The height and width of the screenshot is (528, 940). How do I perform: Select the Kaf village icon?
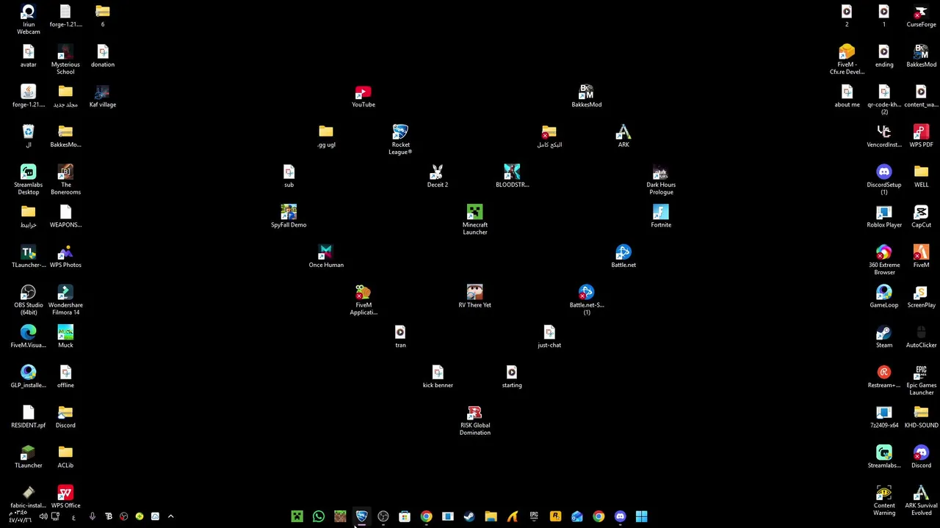(102, 96)
